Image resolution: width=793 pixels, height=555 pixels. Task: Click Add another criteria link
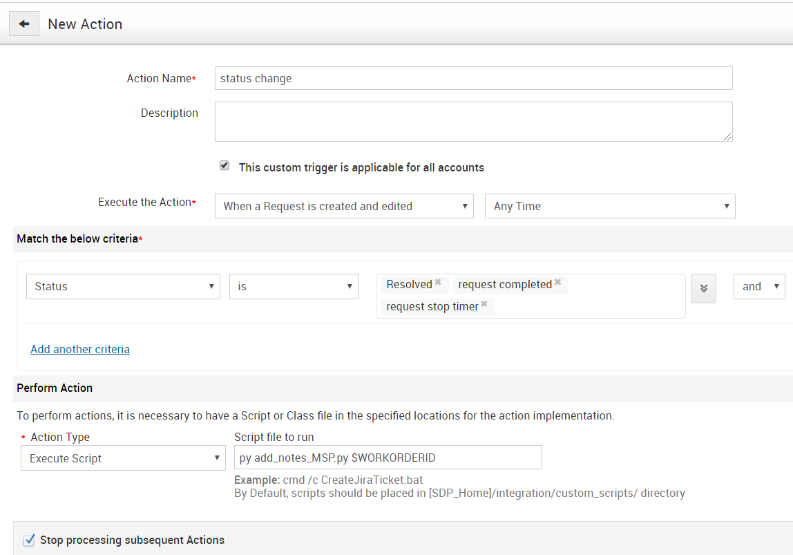80,349
